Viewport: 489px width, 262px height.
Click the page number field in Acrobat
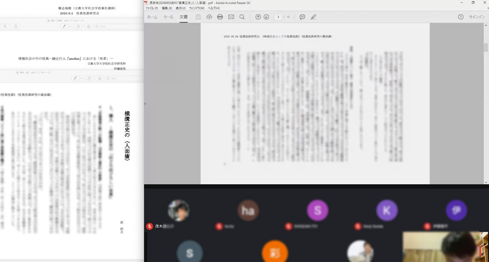[x=278, y=17]
